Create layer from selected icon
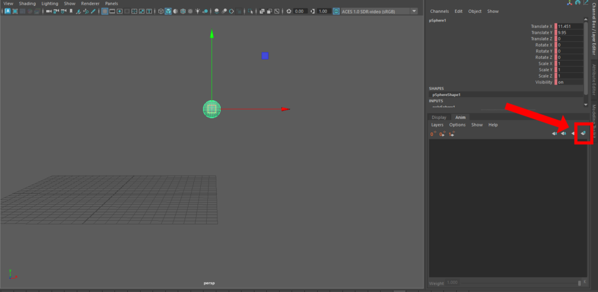The image size is (598, 292). pyautogui.click(x=583, y=133)
